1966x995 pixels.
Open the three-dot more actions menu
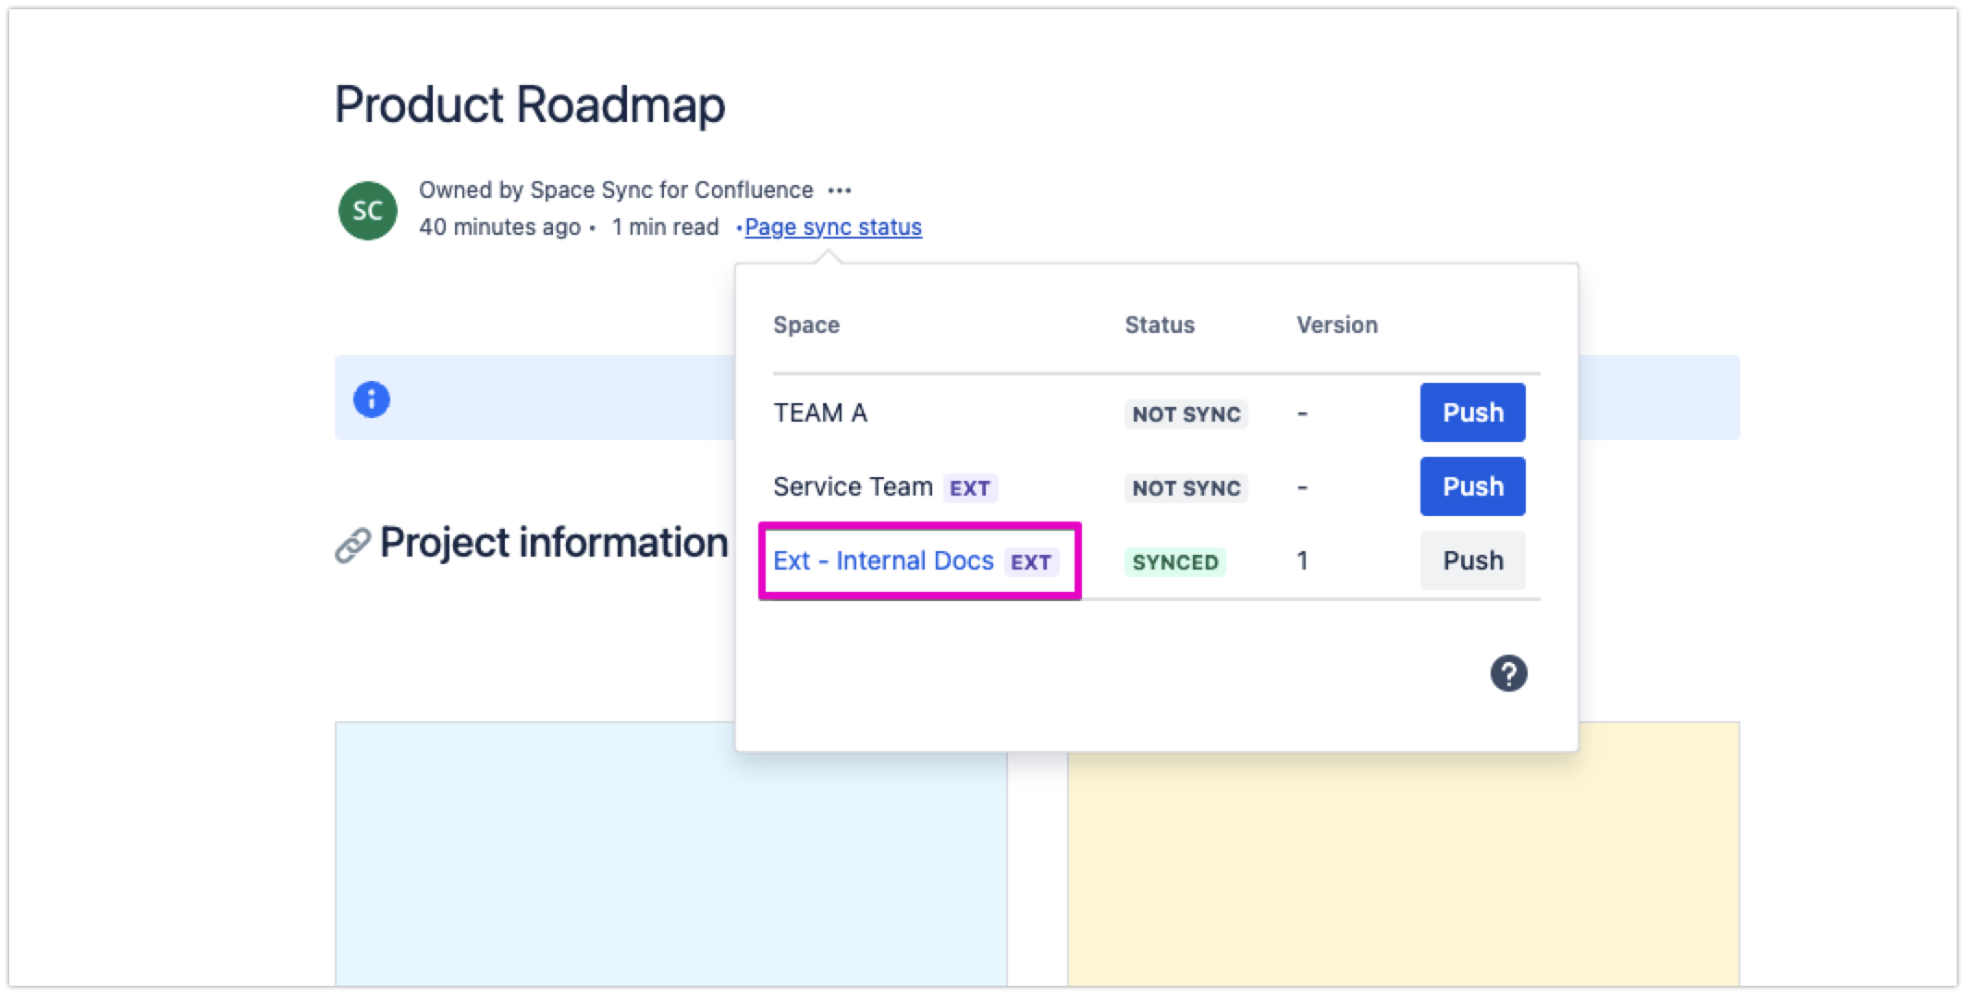(x=839, y=190)
